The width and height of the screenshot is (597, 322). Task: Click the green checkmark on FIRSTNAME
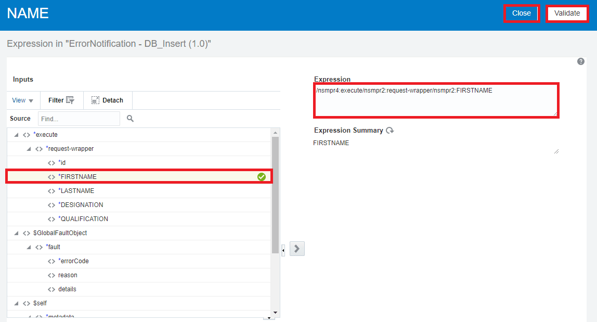(x=261, y=176)
